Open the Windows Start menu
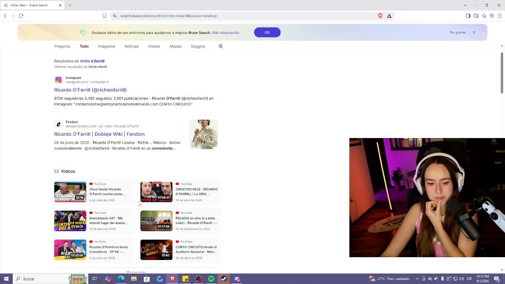Screen dimensions: 505x284 (6, 279)
